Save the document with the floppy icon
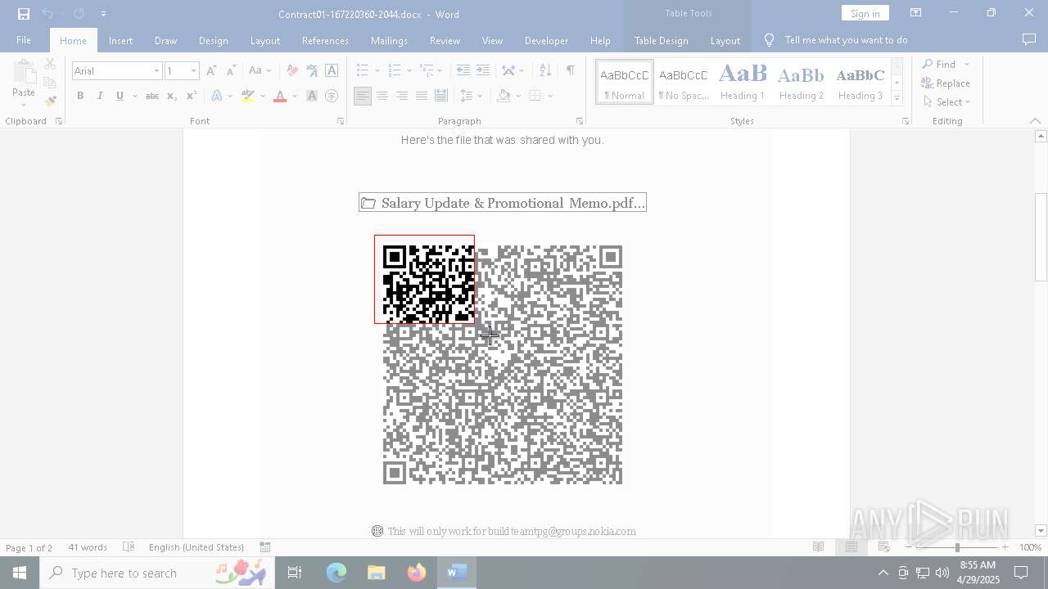This screenshot has height=589, width=1048. pyautogui.click(x=23, y=14)
